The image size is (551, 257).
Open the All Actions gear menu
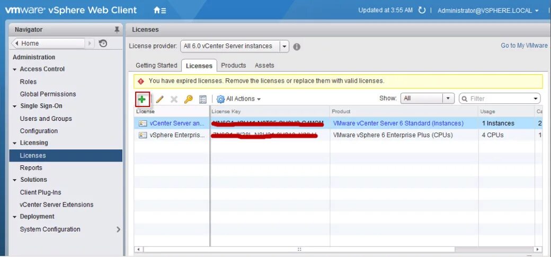click(238, 99)
